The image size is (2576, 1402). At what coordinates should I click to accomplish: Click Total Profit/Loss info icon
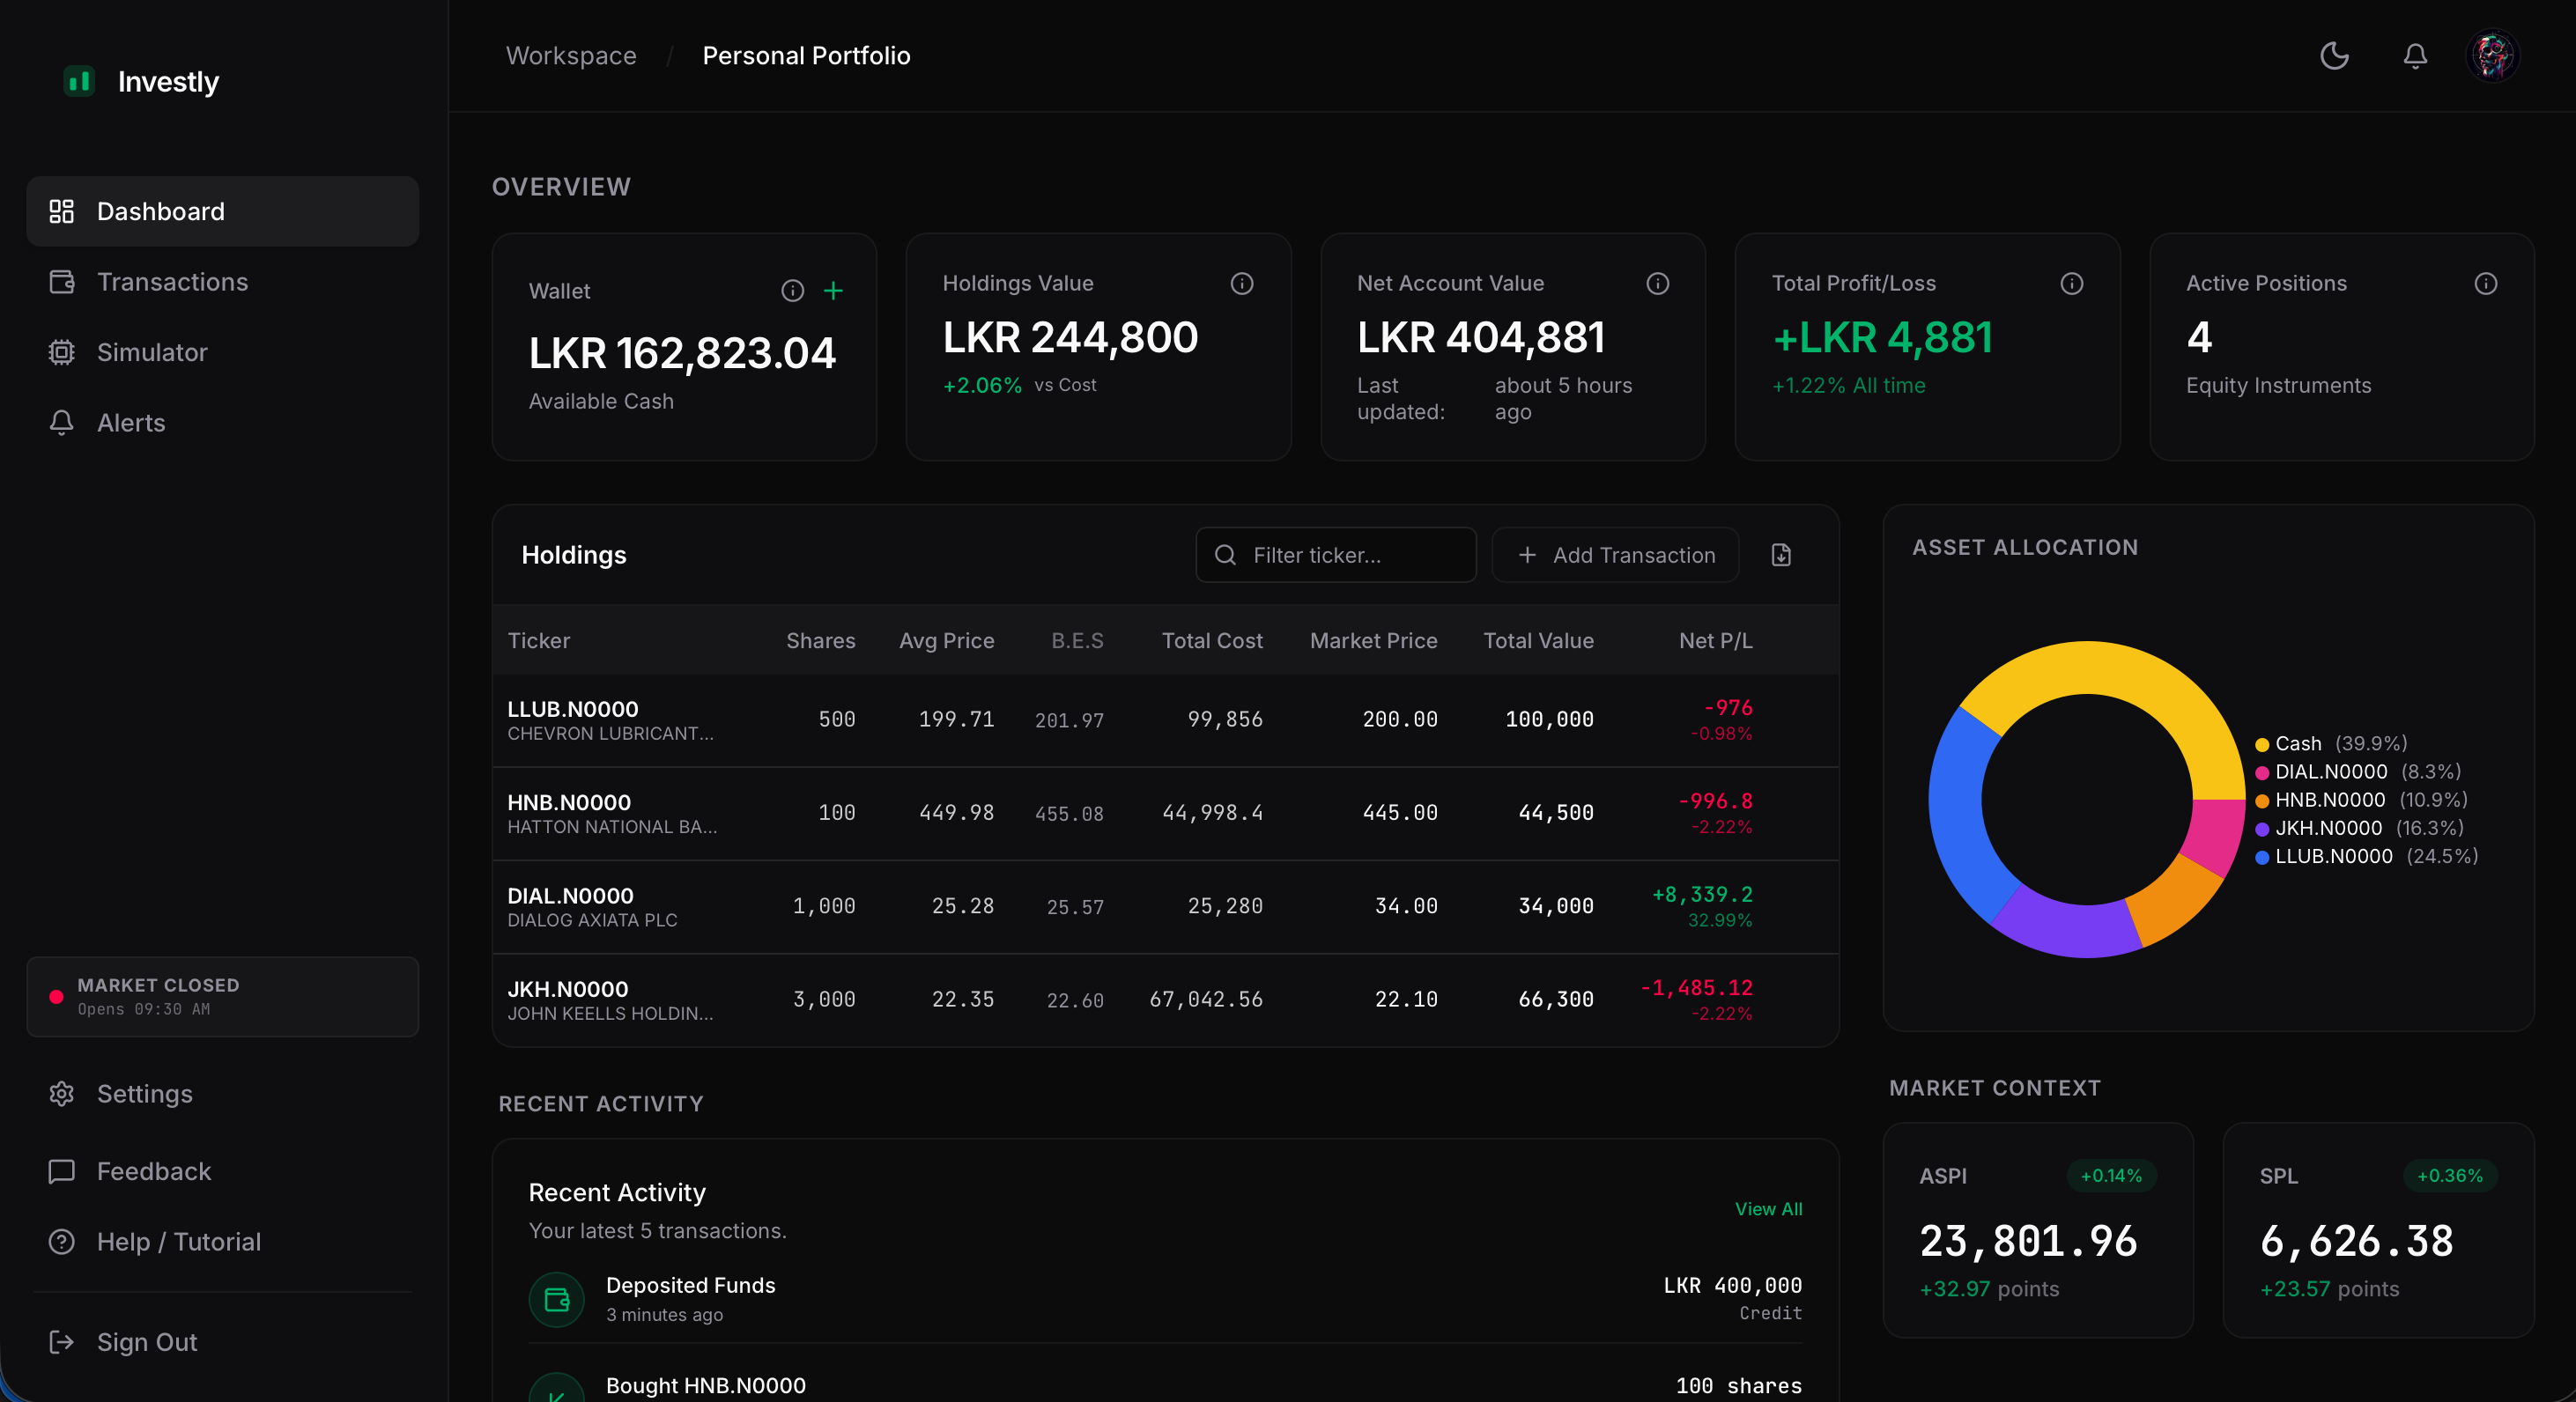click(x=2072, y=284)
